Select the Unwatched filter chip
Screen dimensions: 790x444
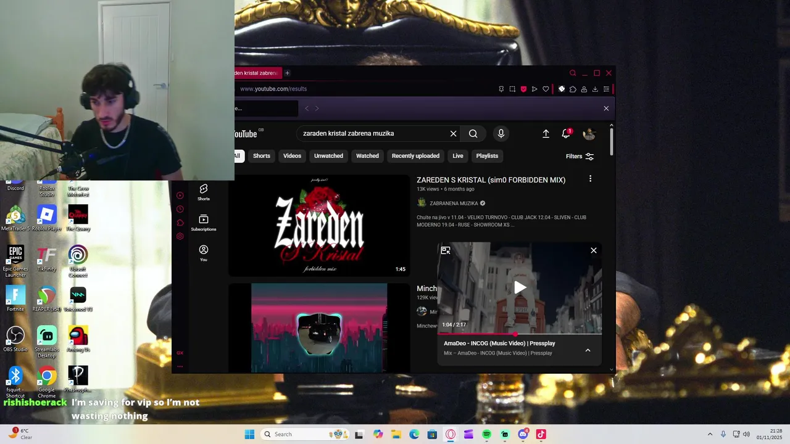click(328, 156)
